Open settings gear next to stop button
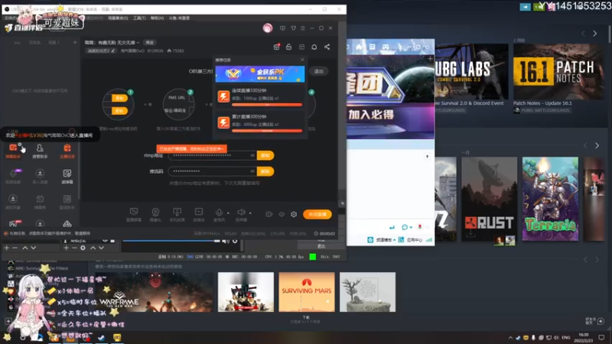The height and width of the screenshot is (344, 612). pos(294,214)
